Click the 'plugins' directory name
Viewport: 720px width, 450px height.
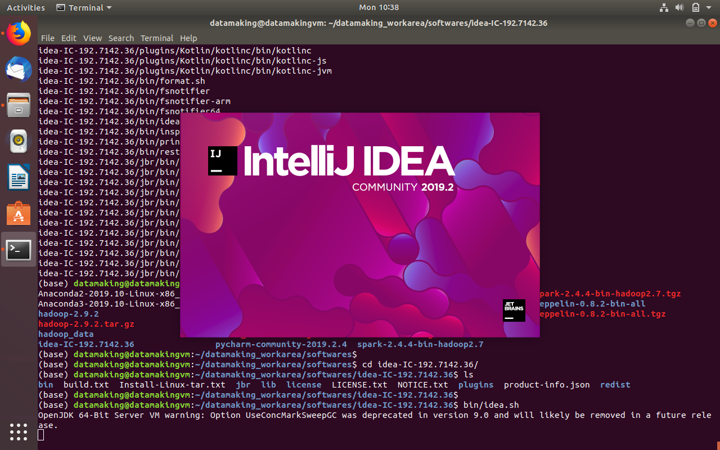point(476,385)
